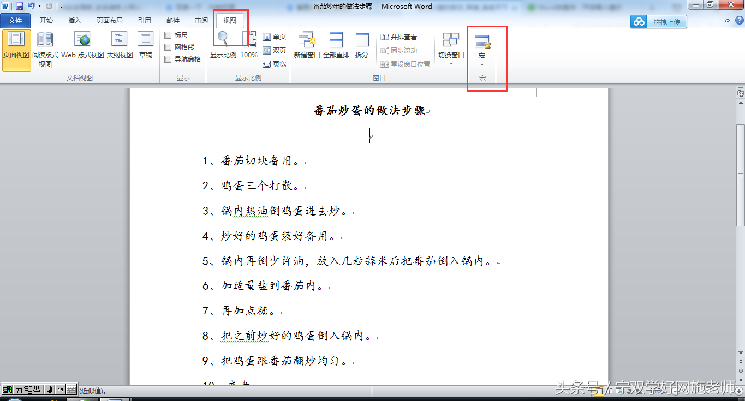
Task: Select the 视图 tab
Action: (x=230, y=21)
